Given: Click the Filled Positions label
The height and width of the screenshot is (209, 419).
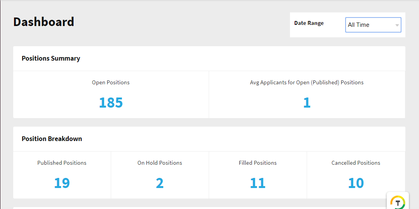Looking at the screenshot, I should pos(258,163).
